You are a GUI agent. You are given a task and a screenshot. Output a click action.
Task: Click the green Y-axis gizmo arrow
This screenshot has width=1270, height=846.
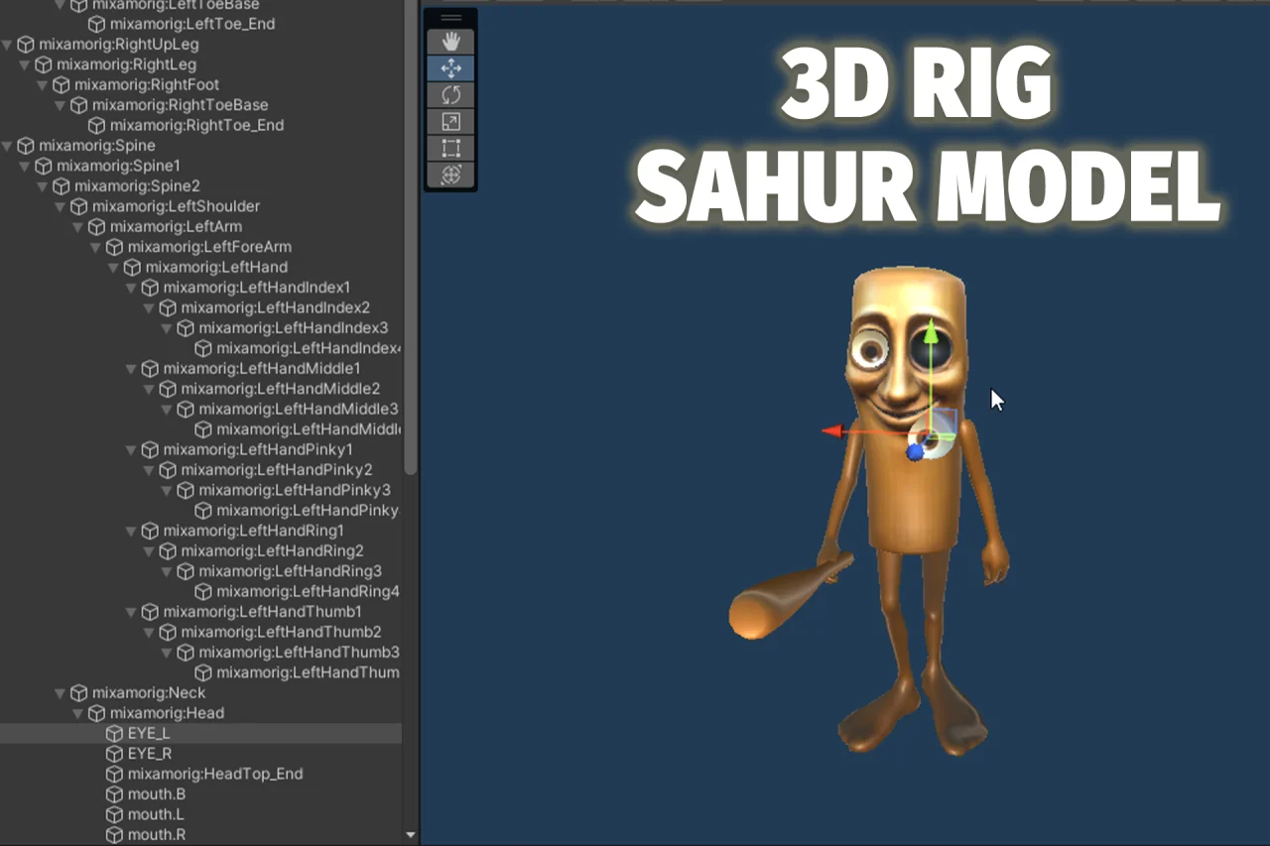point(931,334)
